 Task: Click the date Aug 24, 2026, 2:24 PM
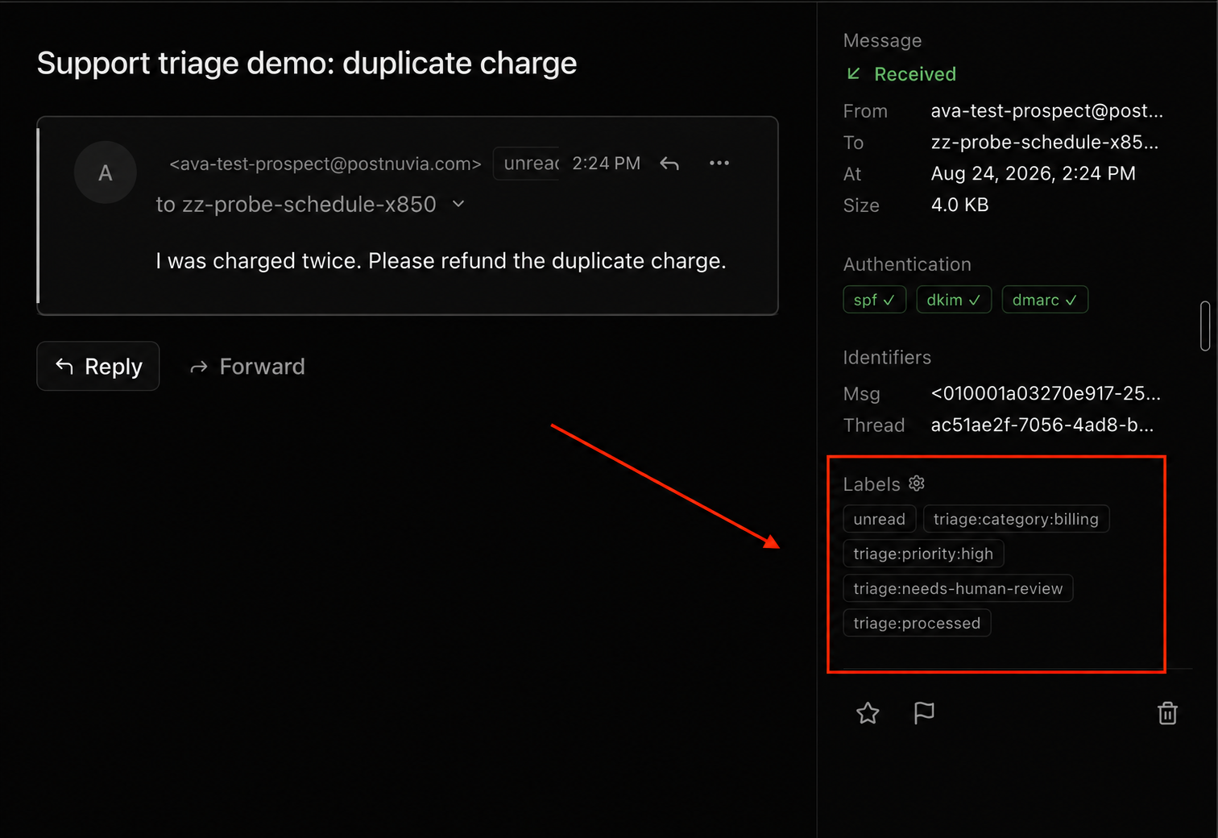(x=1033, y=173)
